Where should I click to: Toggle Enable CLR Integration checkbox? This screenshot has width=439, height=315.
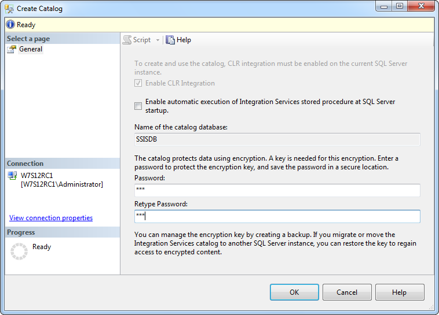click(x=138, y=83)
